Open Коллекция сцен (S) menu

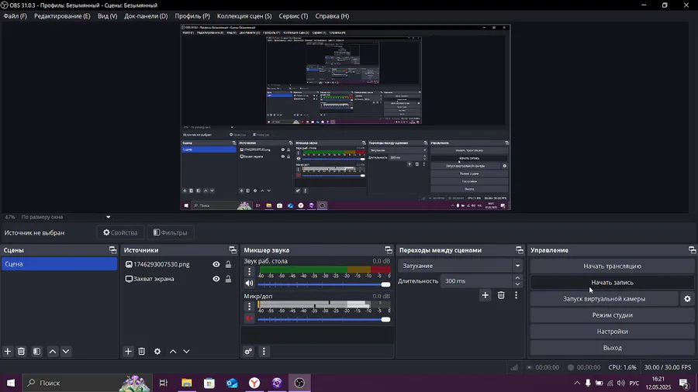pos(244,16)
